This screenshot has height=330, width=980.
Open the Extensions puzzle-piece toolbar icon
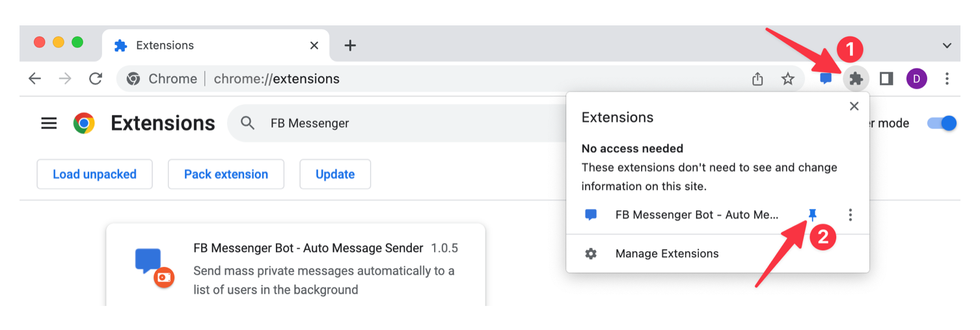coord(856,79)
